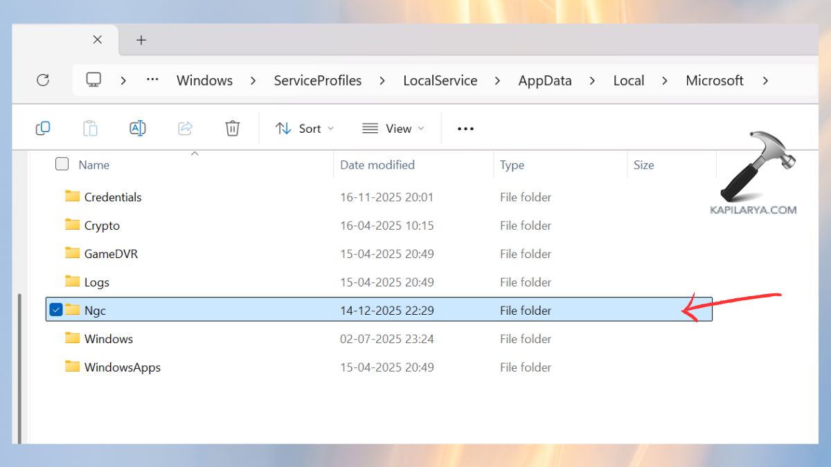Image resolution: width=831 pixels, height=467 pixels.
Task: Open a new File Explorer tab
Action: (x=141, y=39)
